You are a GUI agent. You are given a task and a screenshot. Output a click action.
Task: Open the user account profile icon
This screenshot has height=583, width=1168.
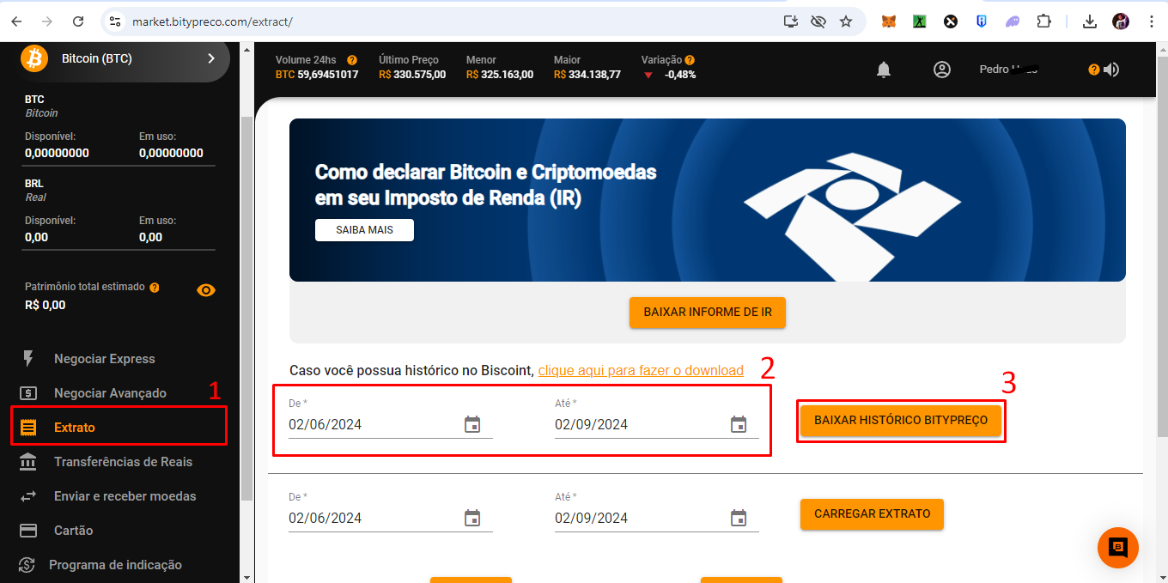point(942,70)
